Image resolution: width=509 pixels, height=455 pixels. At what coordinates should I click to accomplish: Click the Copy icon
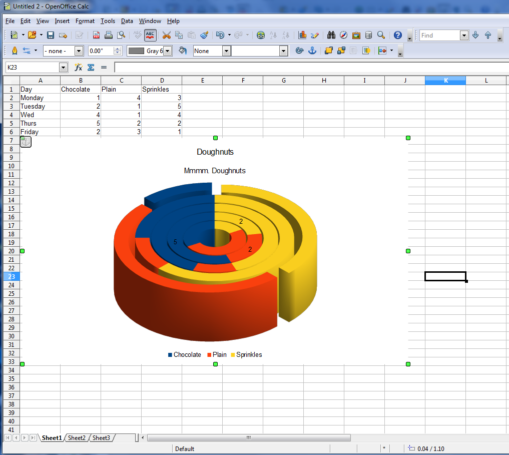[179, 35]
